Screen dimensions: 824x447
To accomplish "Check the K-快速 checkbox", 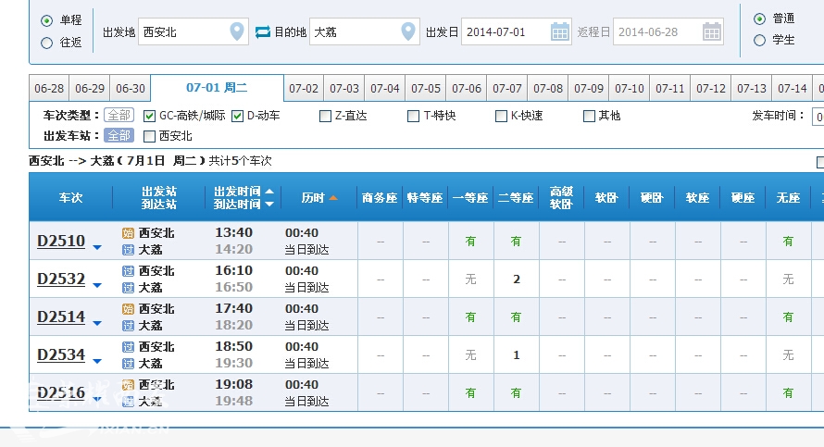I will click(501, 116).
